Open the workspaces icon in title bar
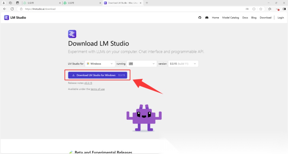This screenshot has height=154, width=288. (x=10, y=3)
